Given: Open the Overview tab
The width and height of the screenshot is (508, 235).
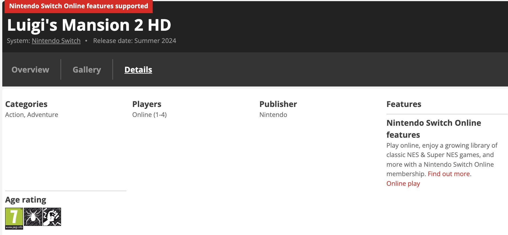Looking at the screenshot, I should [30, 70].
